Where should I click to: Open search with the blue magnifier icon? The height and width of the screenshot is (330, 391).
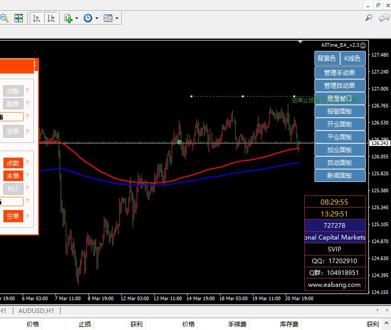click(368, 18)
